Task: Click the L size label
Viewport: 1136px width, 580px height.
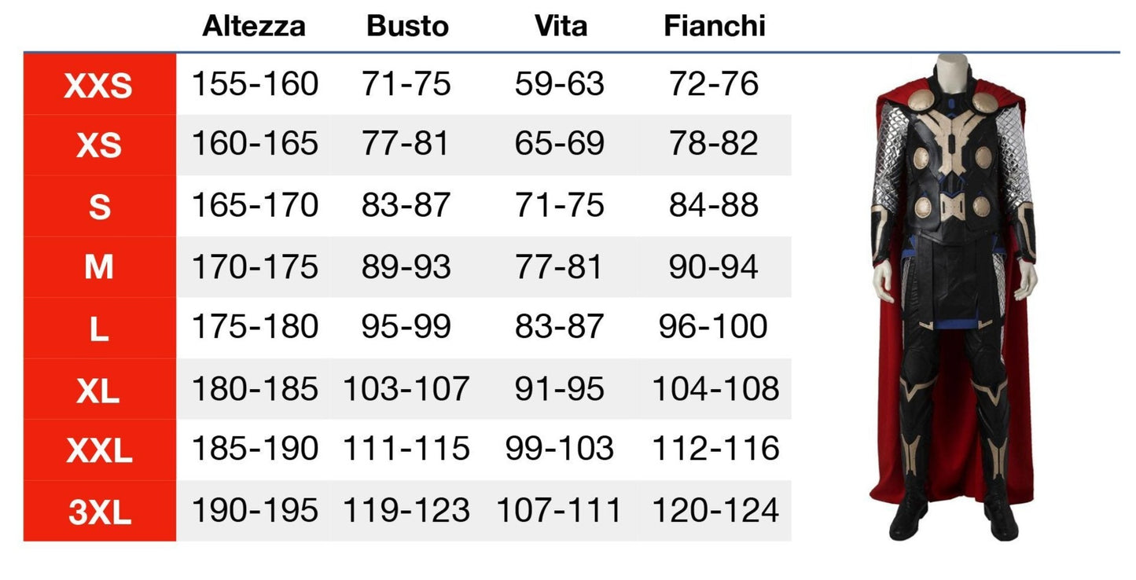Action: [99, 329]
